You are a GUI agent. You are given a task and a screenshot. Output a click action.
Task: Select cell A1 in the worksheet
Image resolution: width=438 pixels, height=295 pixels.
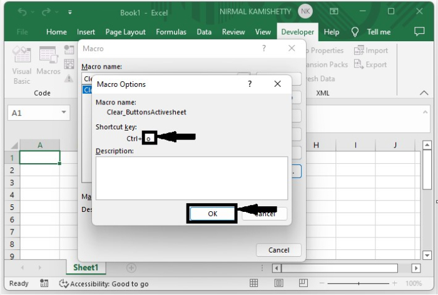click(x=39, y=157)
